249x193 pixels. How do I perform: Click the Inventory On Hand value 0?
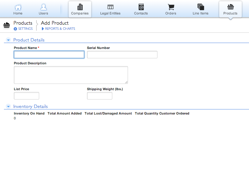[15, 118]
